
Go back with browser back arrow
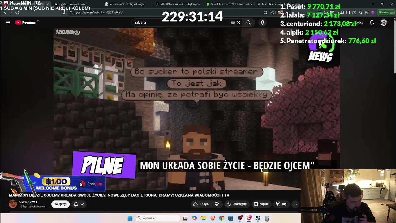(x=5, y=12)
